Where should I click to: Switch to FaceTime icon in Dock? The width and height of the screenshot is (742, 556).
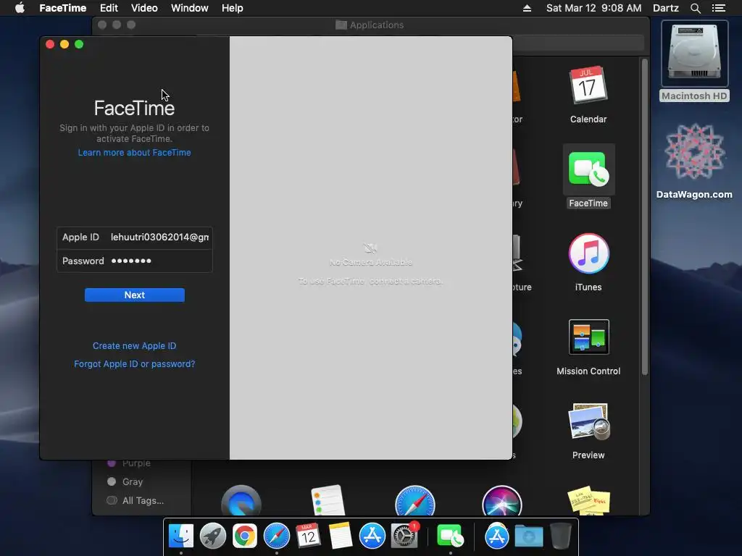[x=450, y=536]
